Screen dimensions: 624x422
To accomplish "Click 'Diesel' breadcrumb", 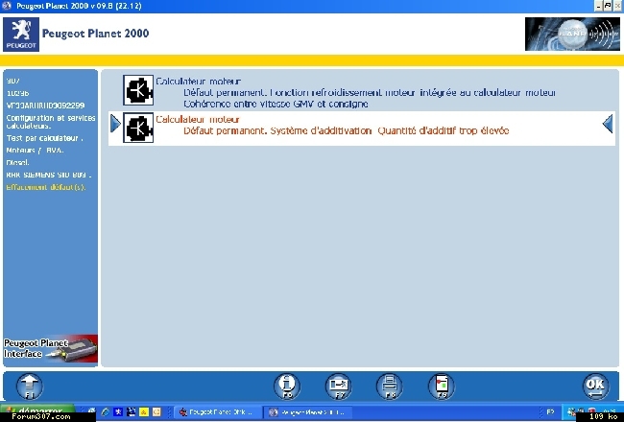I will (x=18, y=163).
